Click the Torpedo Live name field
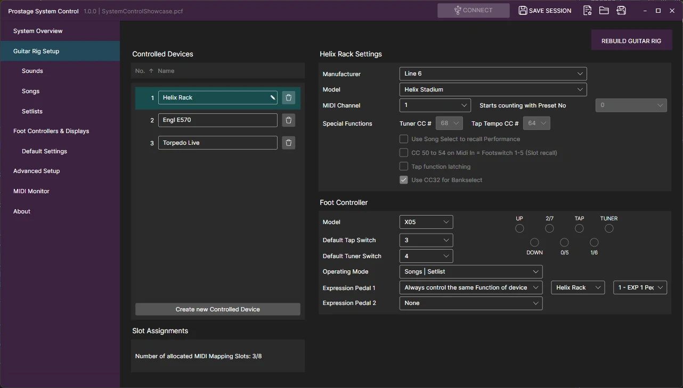Screen dimensions: 683x388 coord(218,143)
